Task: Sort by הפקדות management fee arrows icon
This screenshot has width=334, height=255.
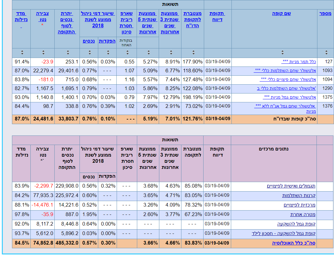Action: 108,52
